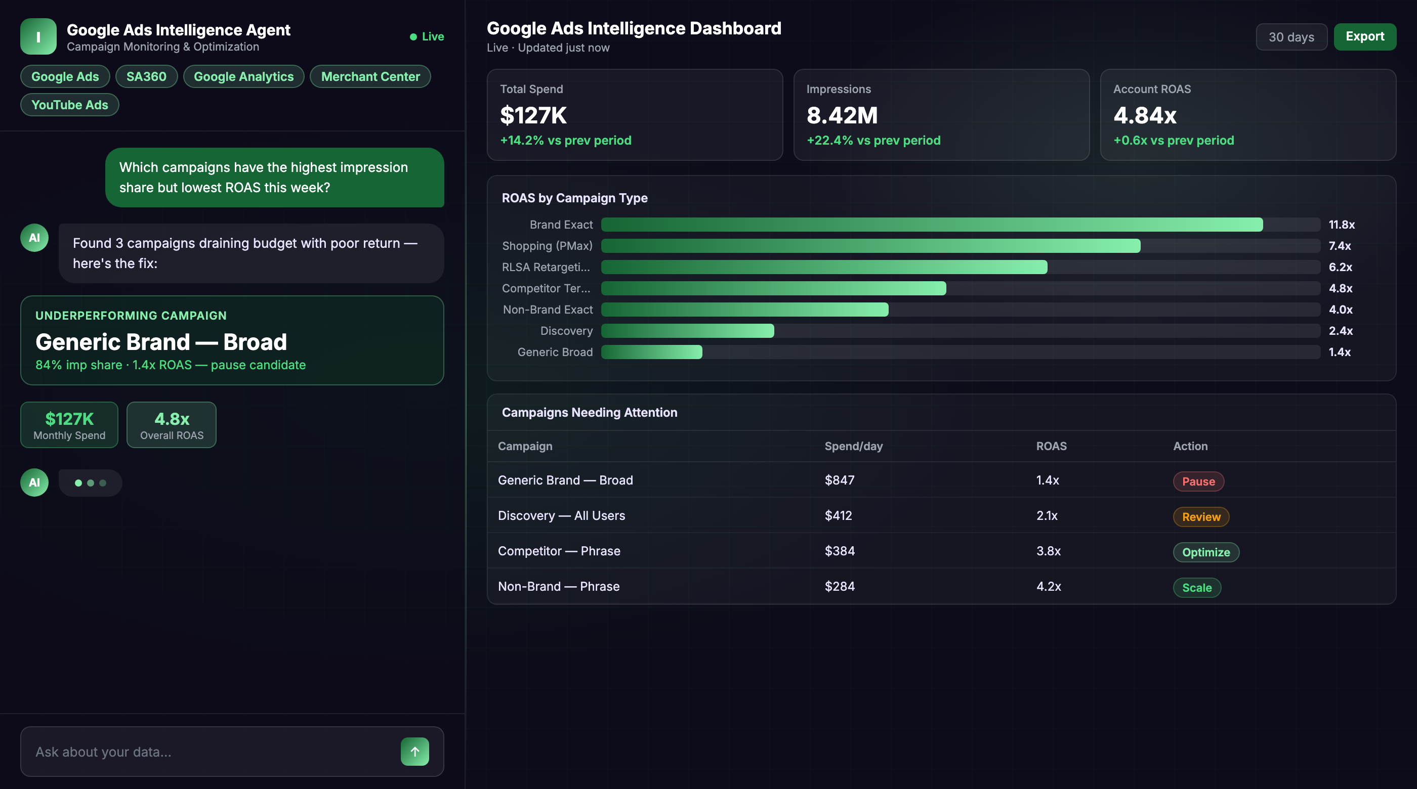The image size is (1417, 789).
Task: Click the $384 spend value
Action: click(x=840, y=551)
